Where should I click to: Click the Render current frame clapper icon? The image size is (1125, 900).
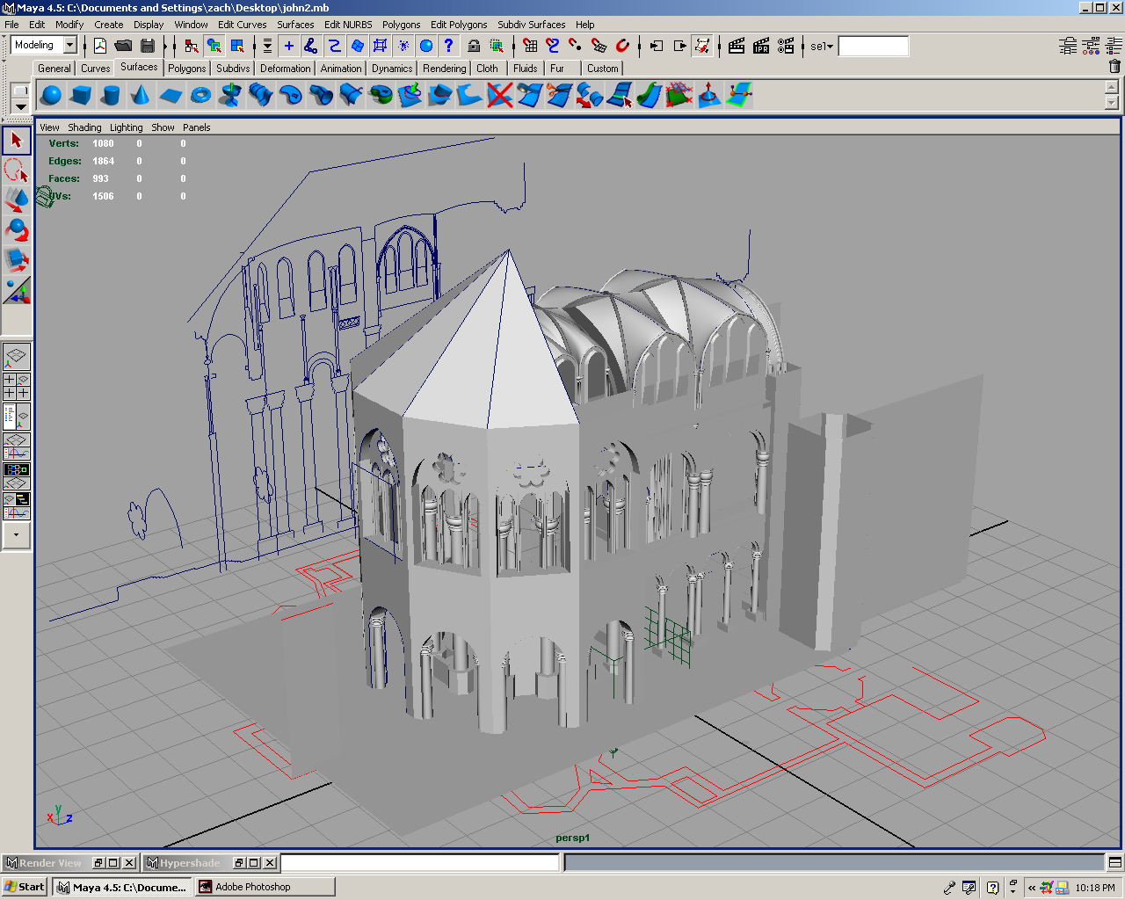tap(737, 46)
